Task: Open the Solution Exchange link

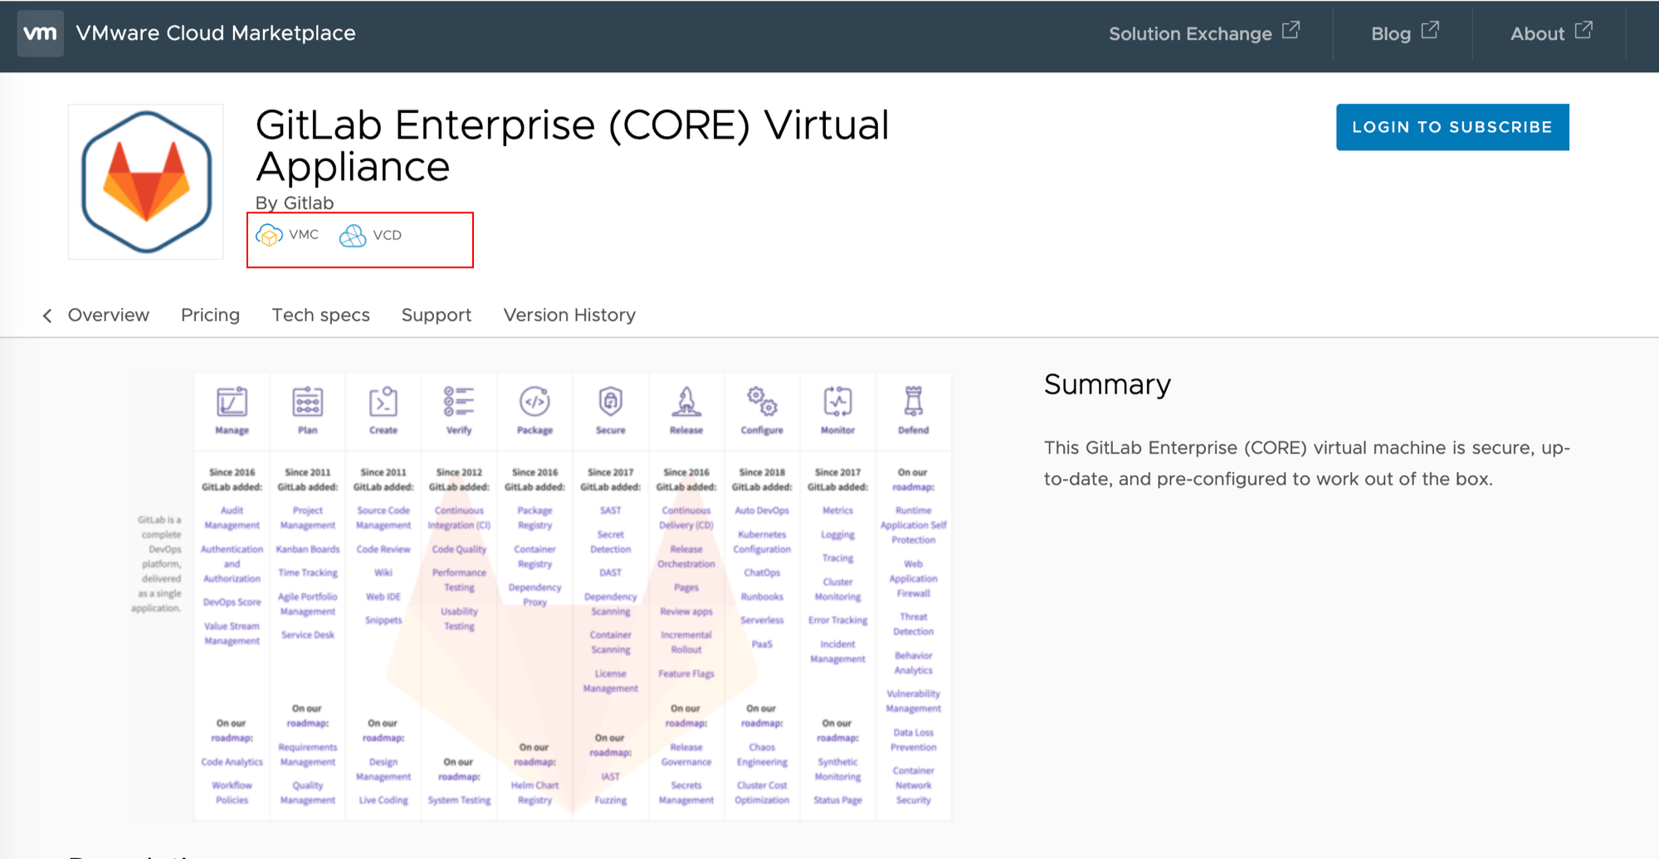Action: pos(1191,33)
